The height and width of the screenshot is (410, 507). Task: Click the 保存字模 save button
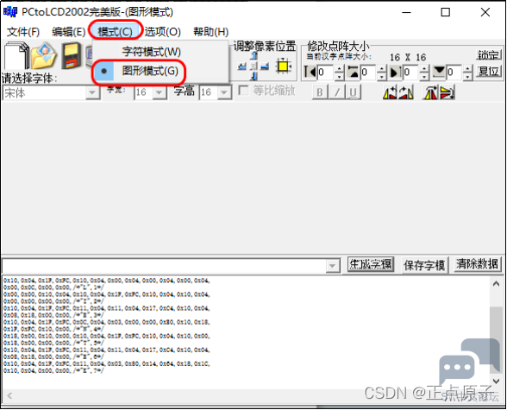point(424,265)
